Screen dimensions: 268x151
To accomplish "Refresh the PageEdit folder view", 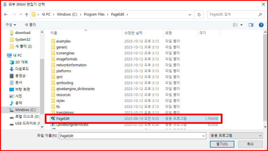I will tap(199, 14).
